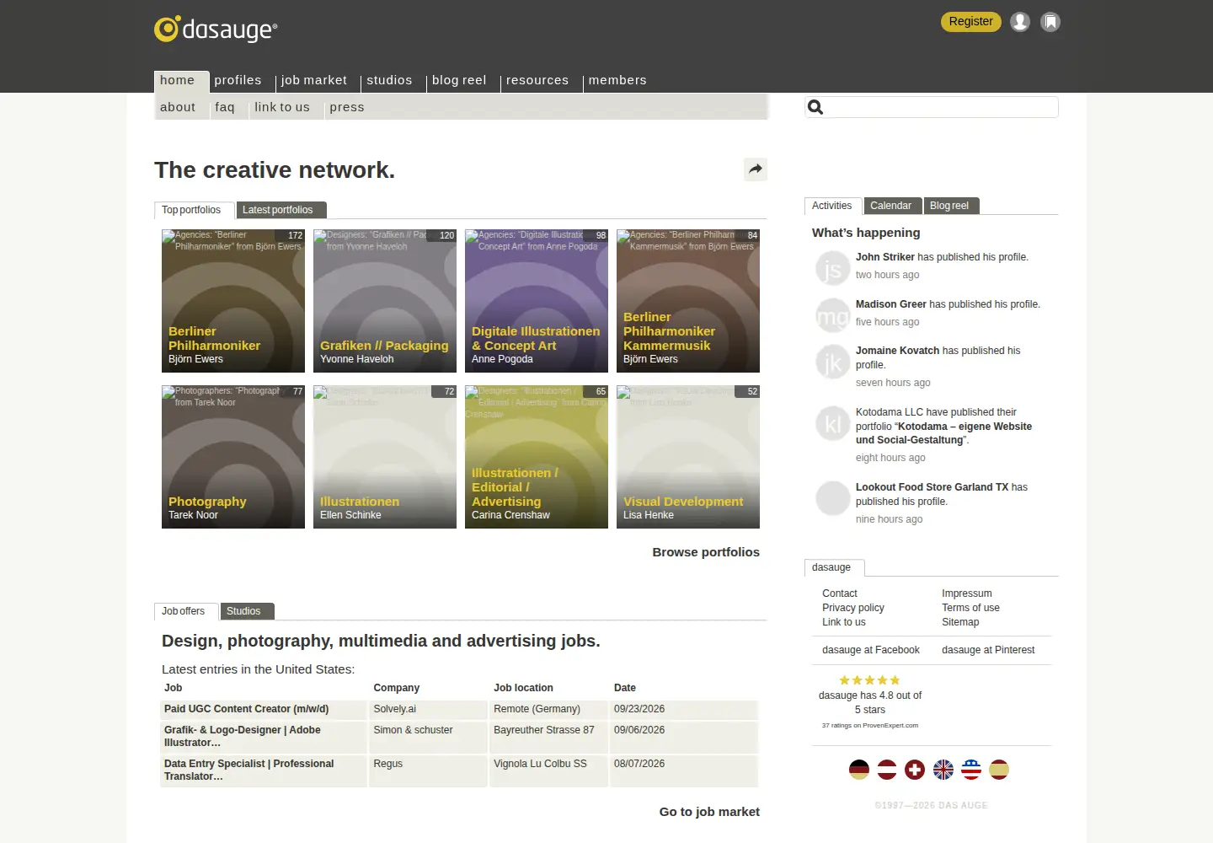Switch to Latest portfolios tab
Screen dimensions: 1213x843
281,210
